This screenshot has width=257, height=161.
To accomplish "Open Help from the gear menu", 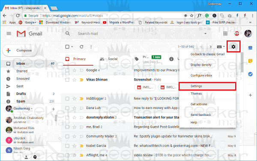I will [194, 122].
